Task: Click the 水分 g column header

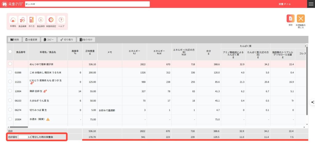Action: click(209, 52)
